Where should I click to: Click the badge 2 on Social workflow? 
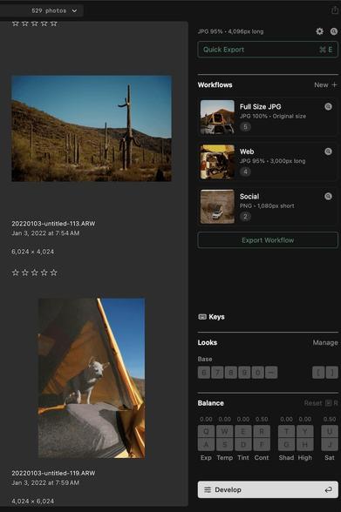coord(246,216)
